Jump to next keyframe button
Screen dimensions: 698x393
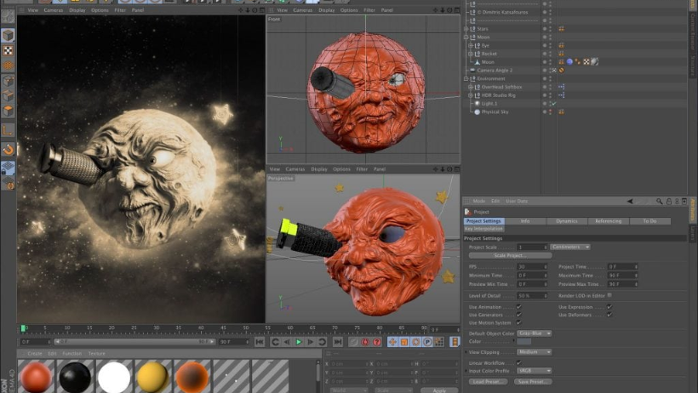pos(323,342)
